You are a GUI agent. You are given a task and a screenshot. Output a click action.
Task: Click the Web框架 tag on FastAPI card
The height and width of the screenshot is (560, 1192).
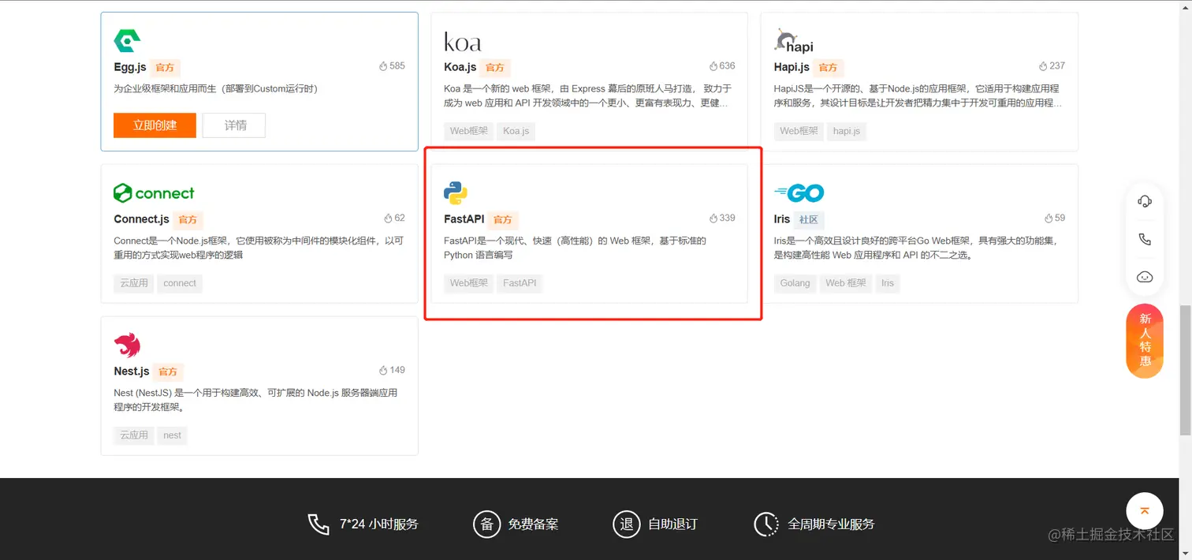[469, 283]
